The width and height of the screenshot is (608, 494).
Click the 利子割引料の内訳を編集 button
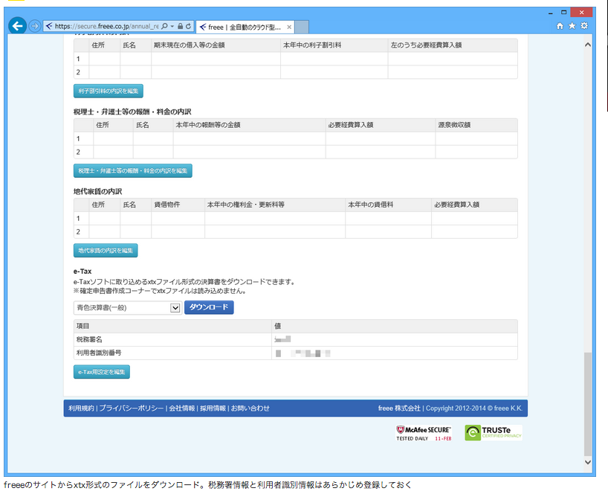click(108, 91)
